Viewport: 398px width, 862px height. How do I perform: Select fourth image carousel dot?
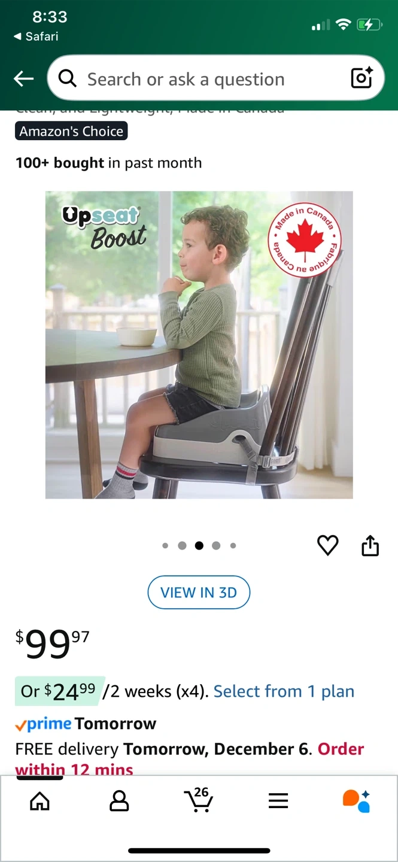pos(216,545)
